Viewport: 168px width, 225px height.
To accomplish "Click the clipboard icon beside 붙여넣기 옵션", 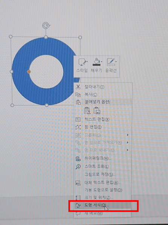I will point(78,102).
